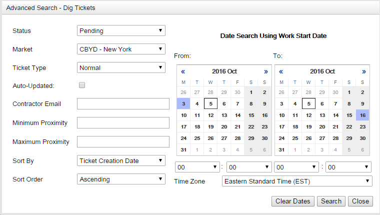The height and width of the screenshot is (215, 380).
Task: Go to previous month in To calendar
Action: 281,71
